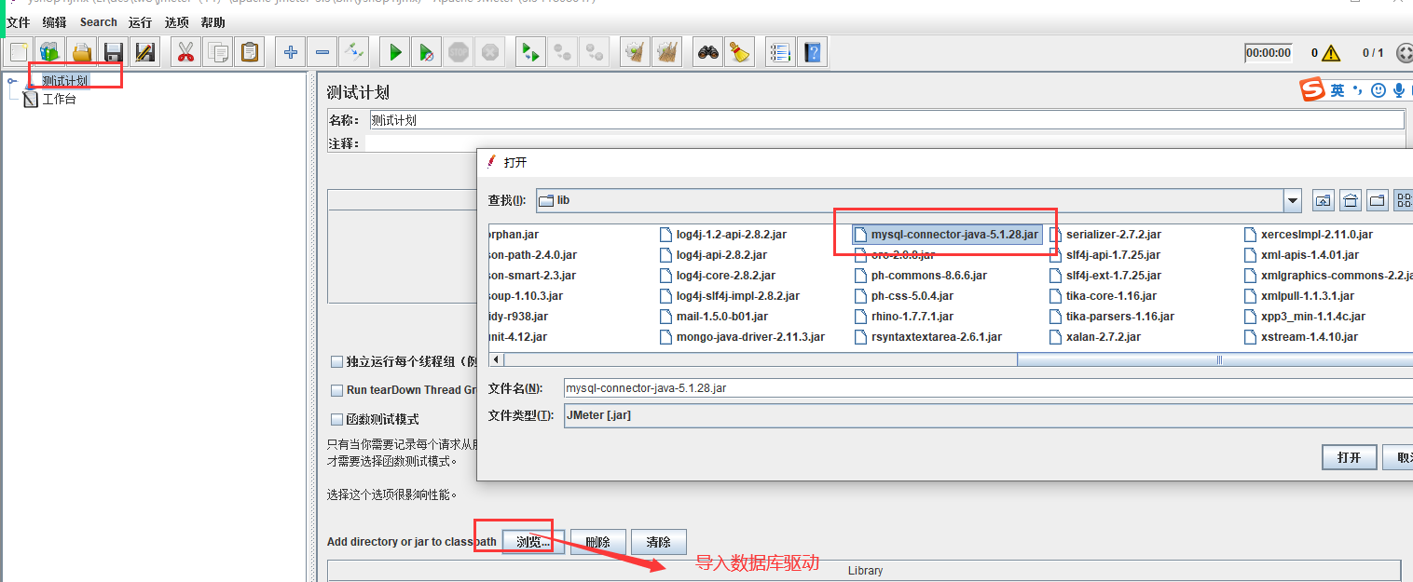The height and width of the screenshot is (582, 1413).
Task: Click the Shutdown X toolbar icon
Action: click(490, 52)
